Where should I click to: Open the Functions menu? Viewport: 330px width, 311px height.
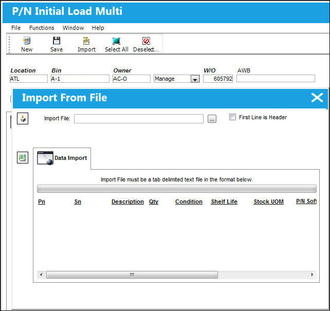point(42,28)
